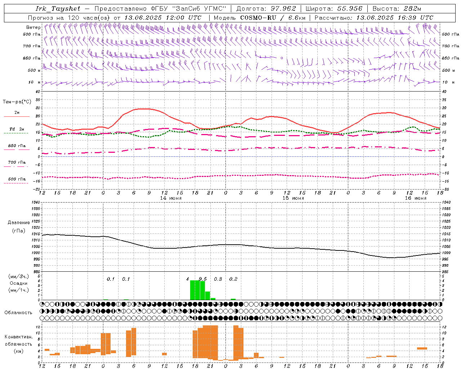Click the precipitation amount "0.3"

click(218, 279)
